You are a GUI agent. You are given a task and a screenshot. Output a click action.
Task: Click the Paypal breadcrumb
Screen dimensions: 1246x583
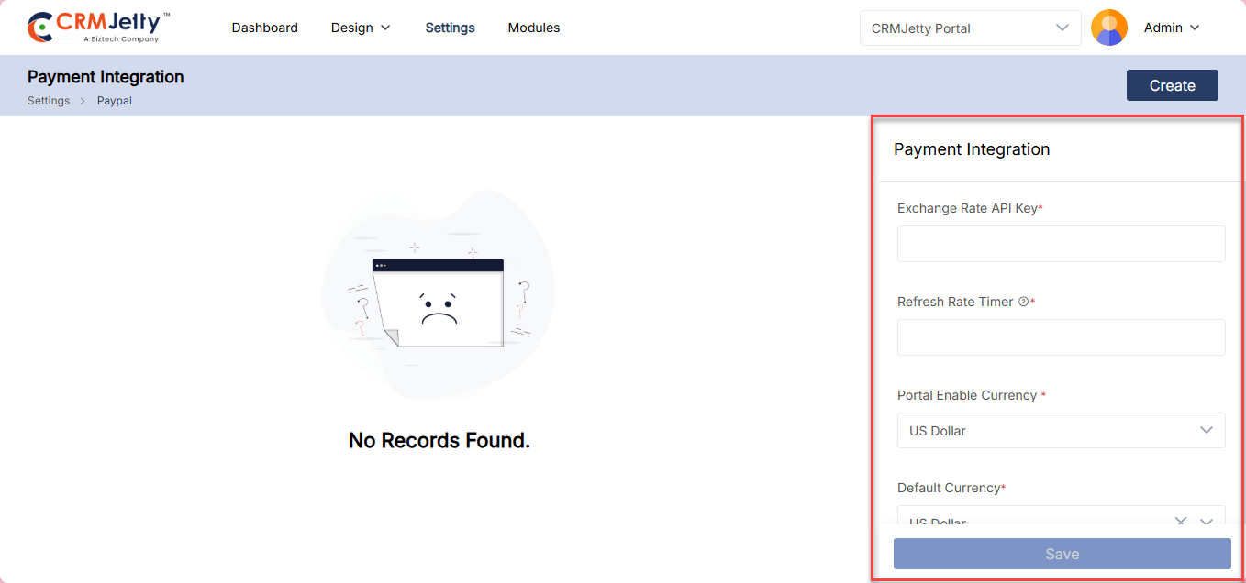coord(115,101)
